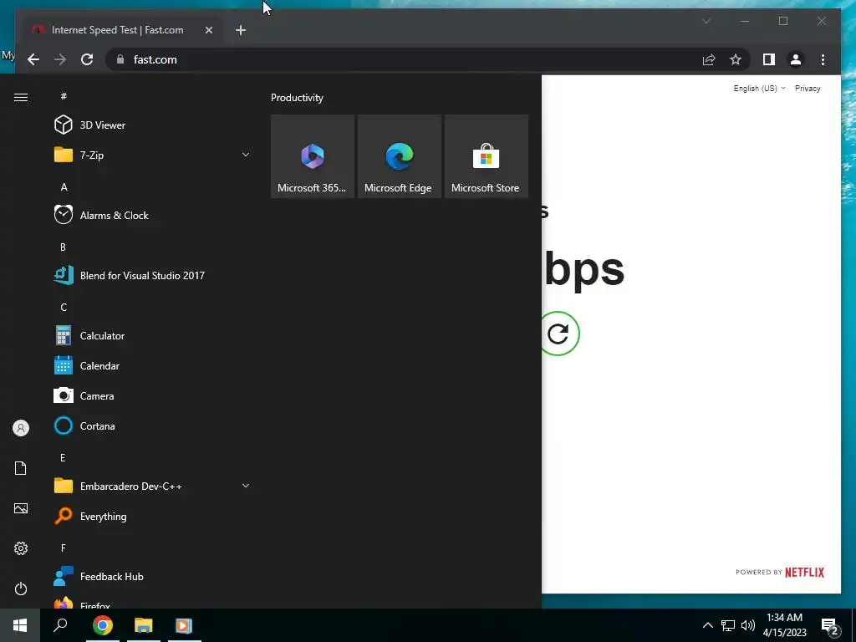Click the letter C section header
The width and height of the screenshot is (856, 642).
pos(64,308)
